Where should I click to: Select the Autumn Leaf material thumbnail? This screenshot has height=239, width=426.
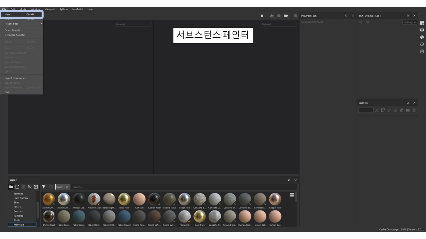click(94, 199)
